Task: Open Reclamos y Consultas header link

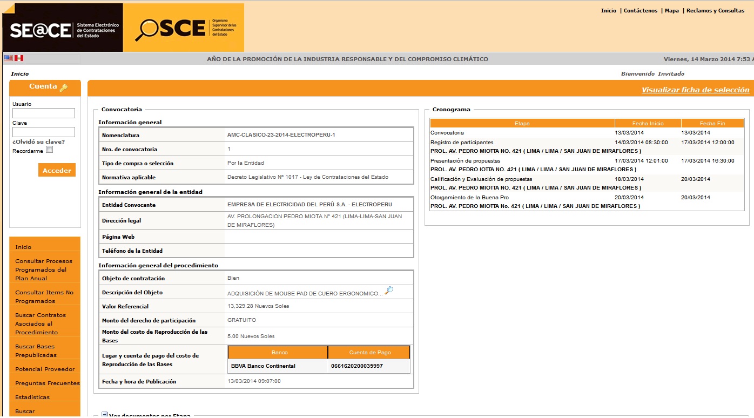Action: click(715, 11)
